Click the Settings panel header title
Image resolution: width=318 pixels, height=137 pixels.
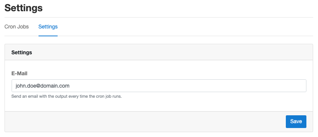22,52
